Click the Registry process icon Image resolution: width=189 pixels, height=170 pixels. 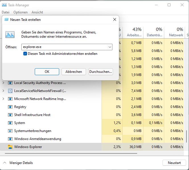(x=10, y=107)
